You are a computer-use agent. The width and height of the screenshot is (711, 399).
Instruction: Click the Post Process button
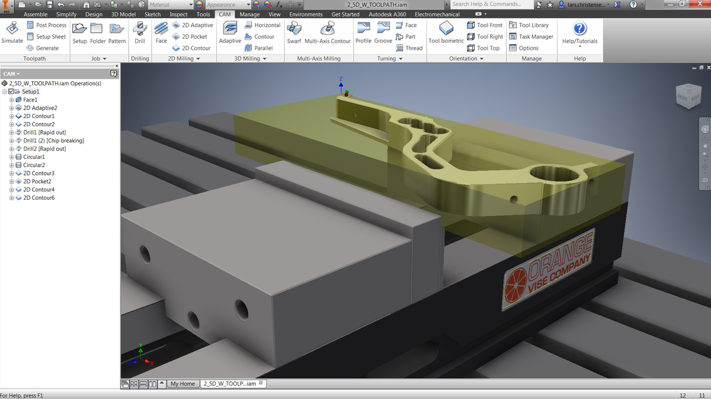pos(47,25)
